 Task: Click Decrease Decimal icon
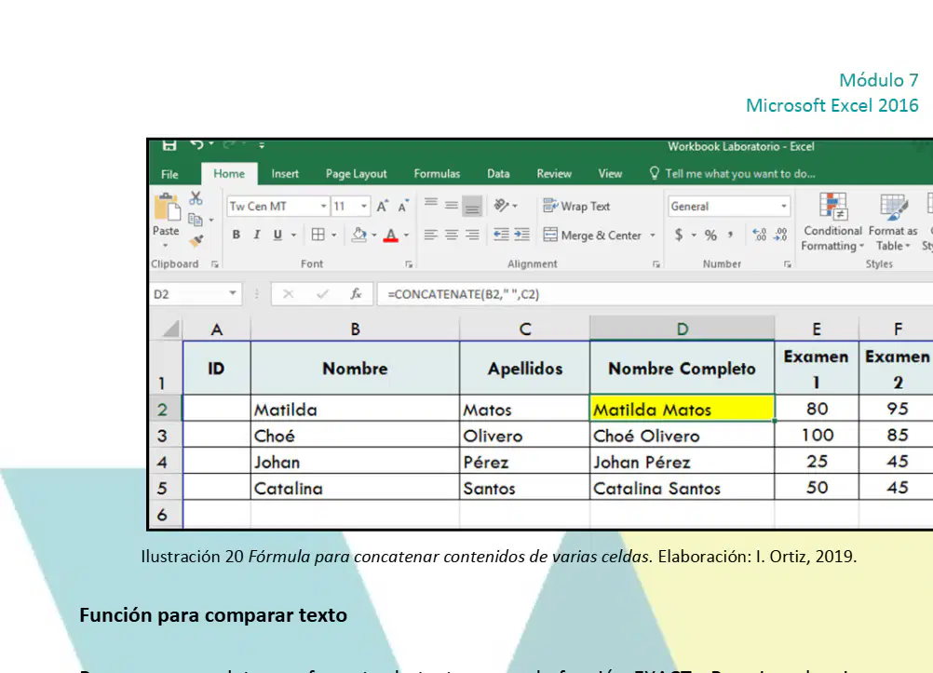[780, 236]
